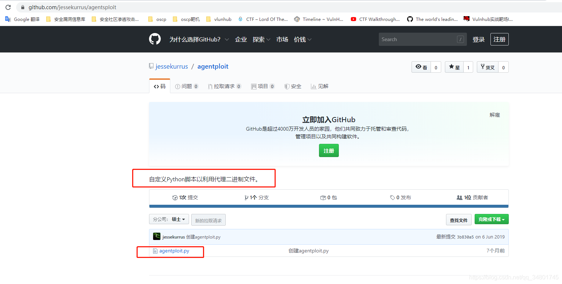The height and width of the screenshot is (284, 562).
Task: Click the 创建agentploit.py latest commit message
Action: [203, 237]
